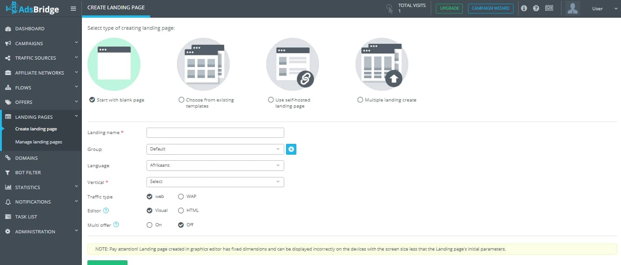The height and width of the screenshot is (265, 621).
Task: Expand the Notifications menu chevron
Action: pos(76,201)
